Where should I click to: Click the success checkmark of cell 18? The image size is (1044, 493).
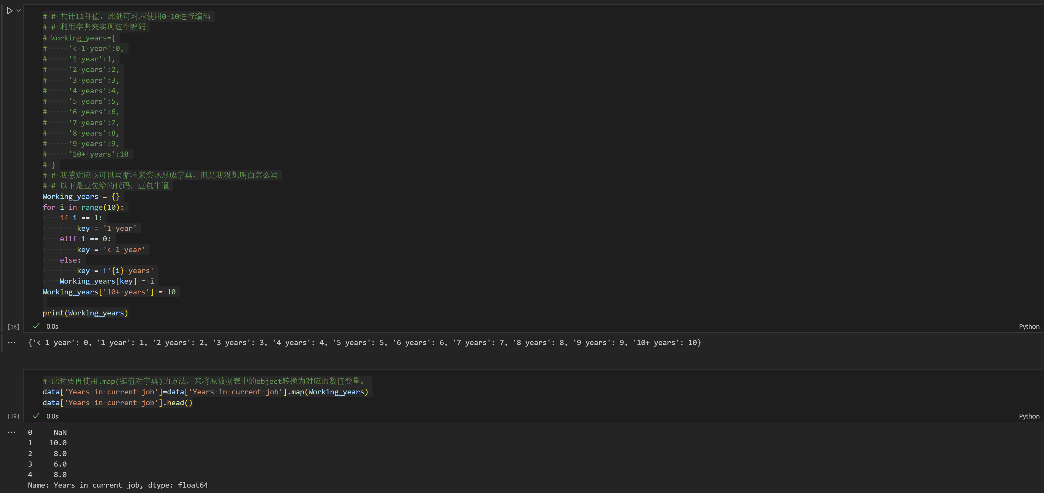click(36, 326)
